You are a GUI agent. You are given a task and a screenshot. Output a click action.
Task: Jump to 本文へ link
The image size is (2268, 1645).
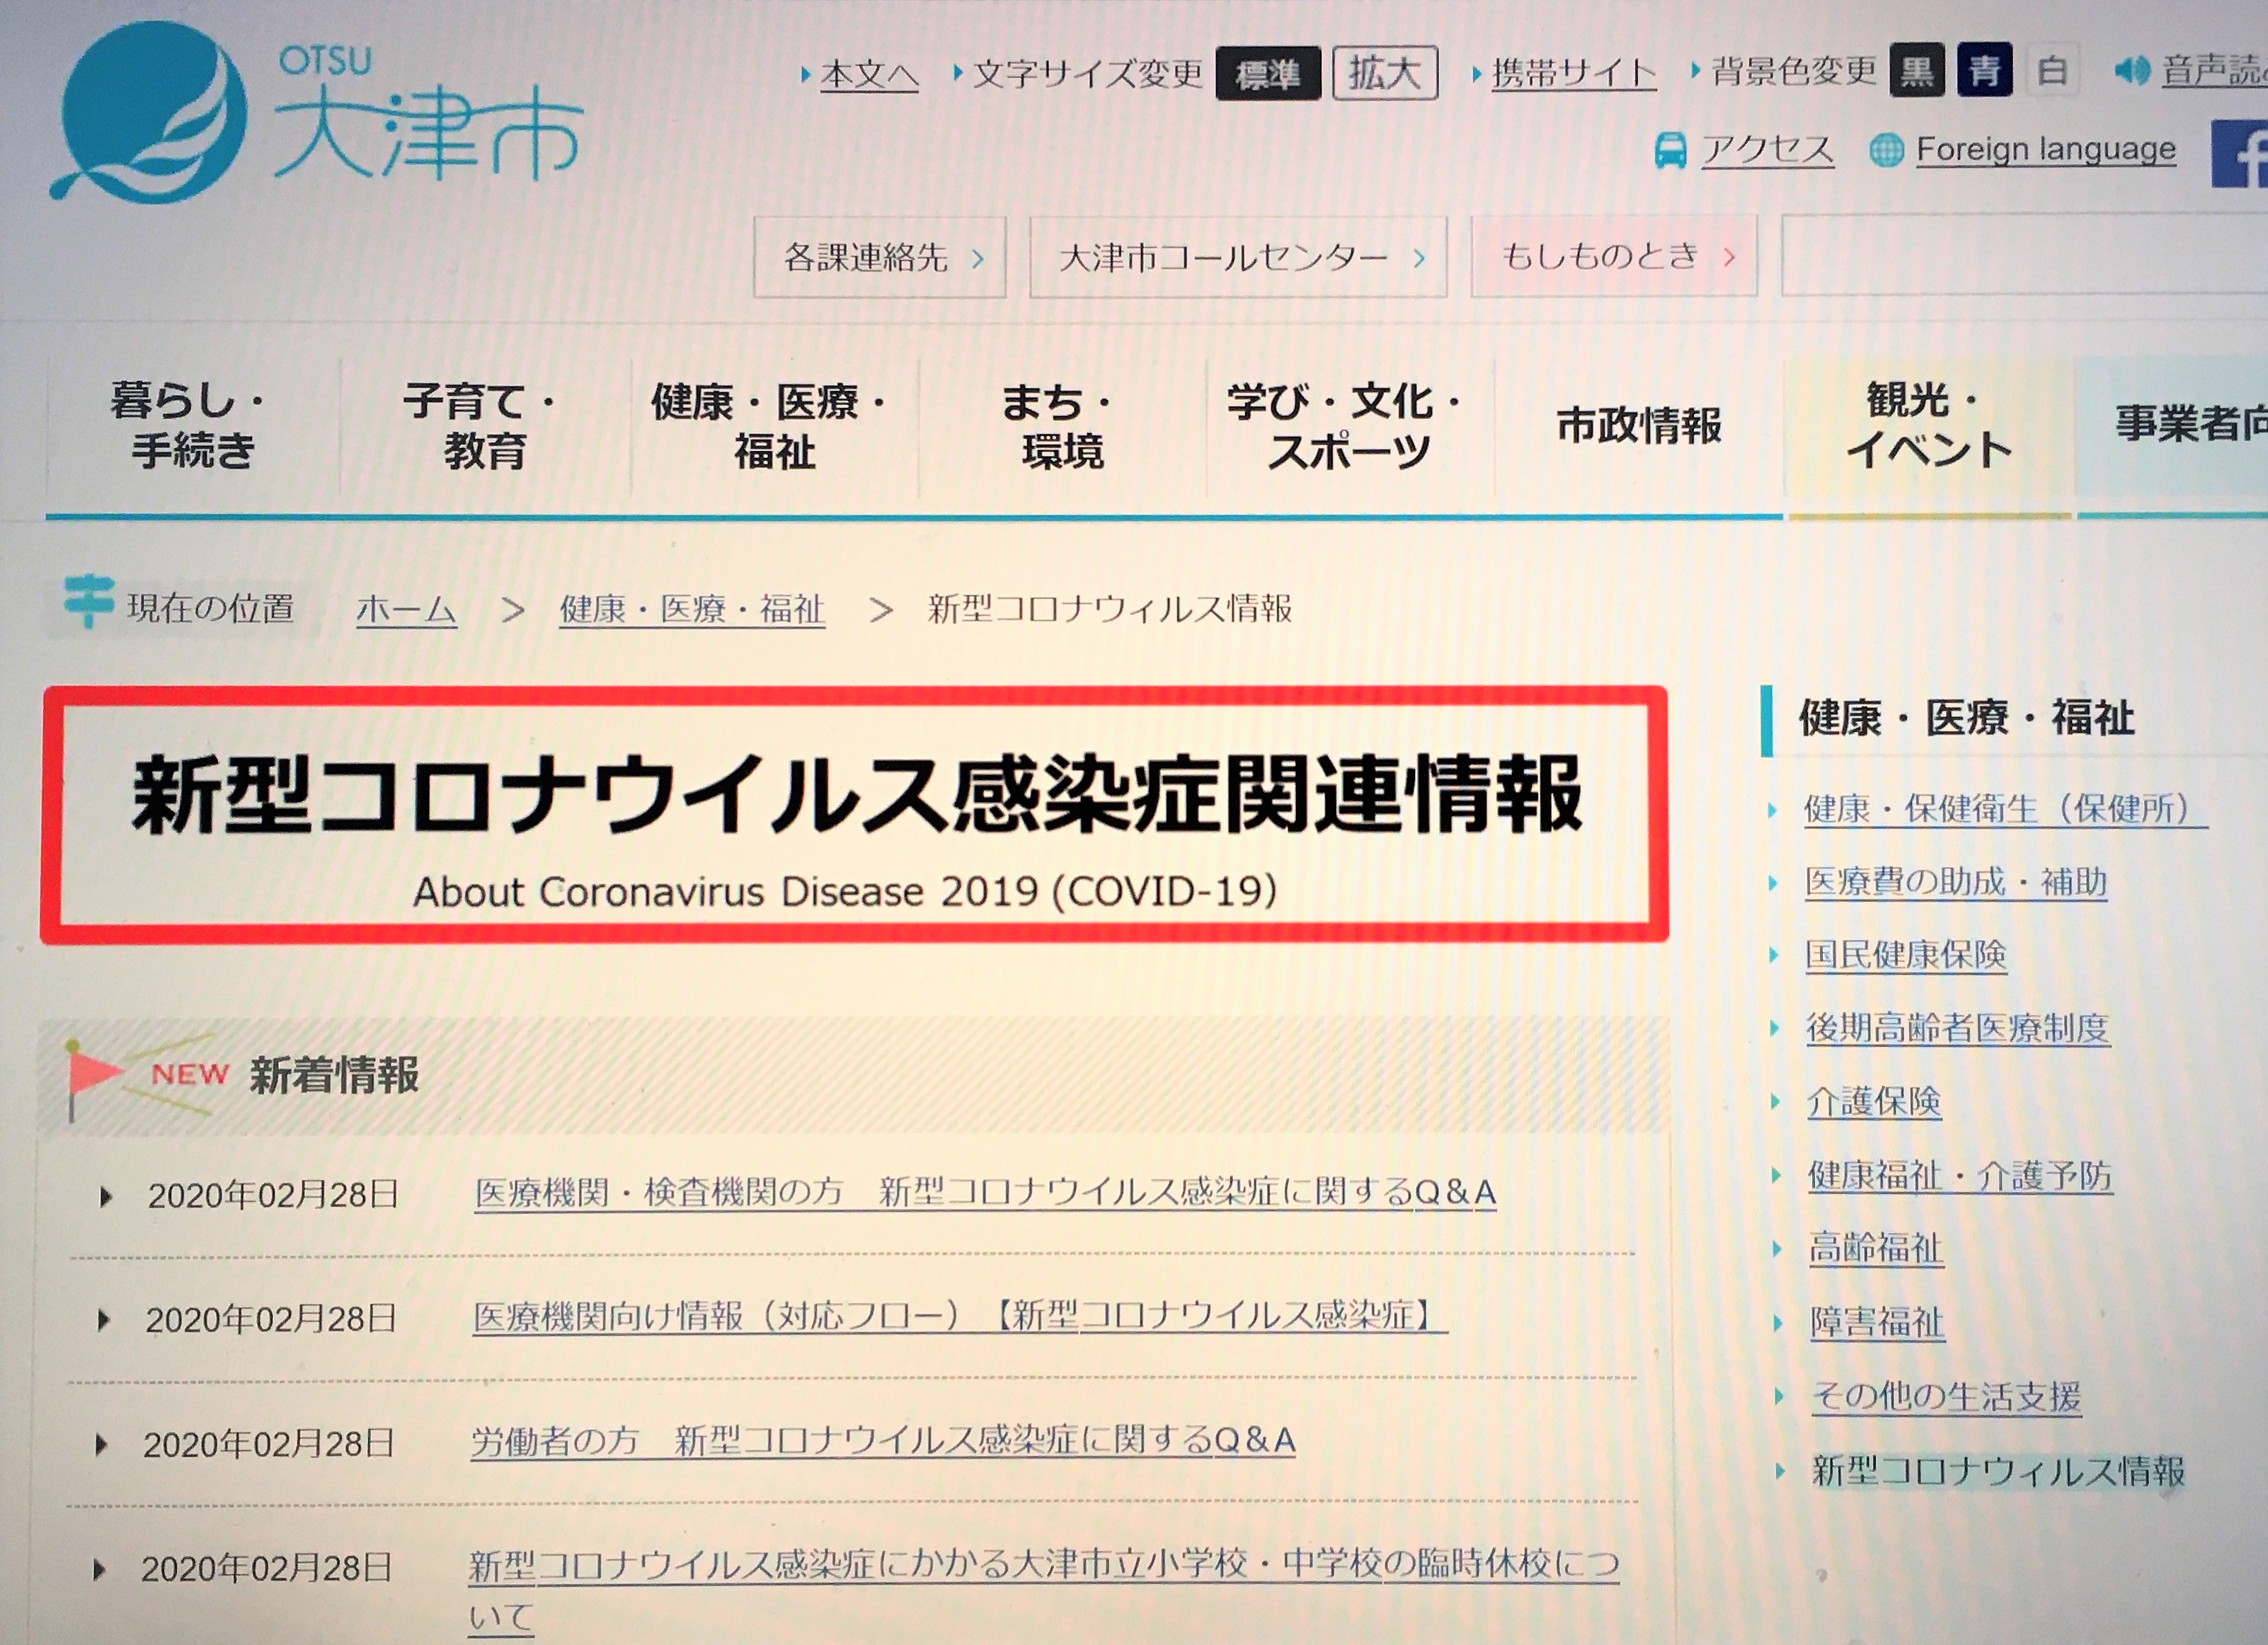tap(869, 74)
